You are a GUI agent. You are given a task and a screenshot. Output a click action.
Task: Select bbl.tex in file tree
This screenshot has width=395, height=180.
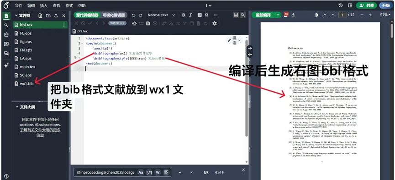[40, 25]
